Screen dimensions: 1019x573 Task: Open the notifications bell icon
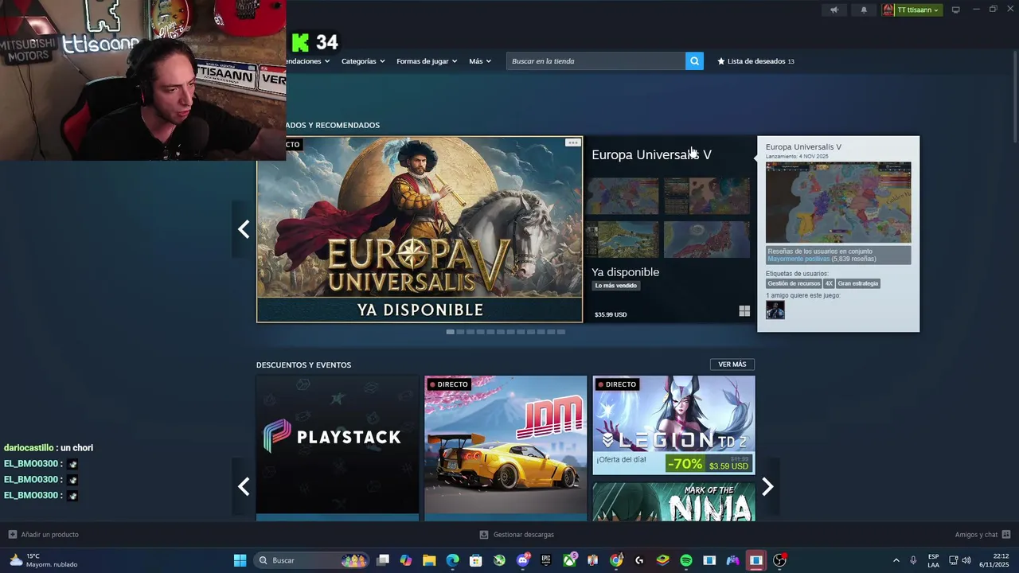864,10
